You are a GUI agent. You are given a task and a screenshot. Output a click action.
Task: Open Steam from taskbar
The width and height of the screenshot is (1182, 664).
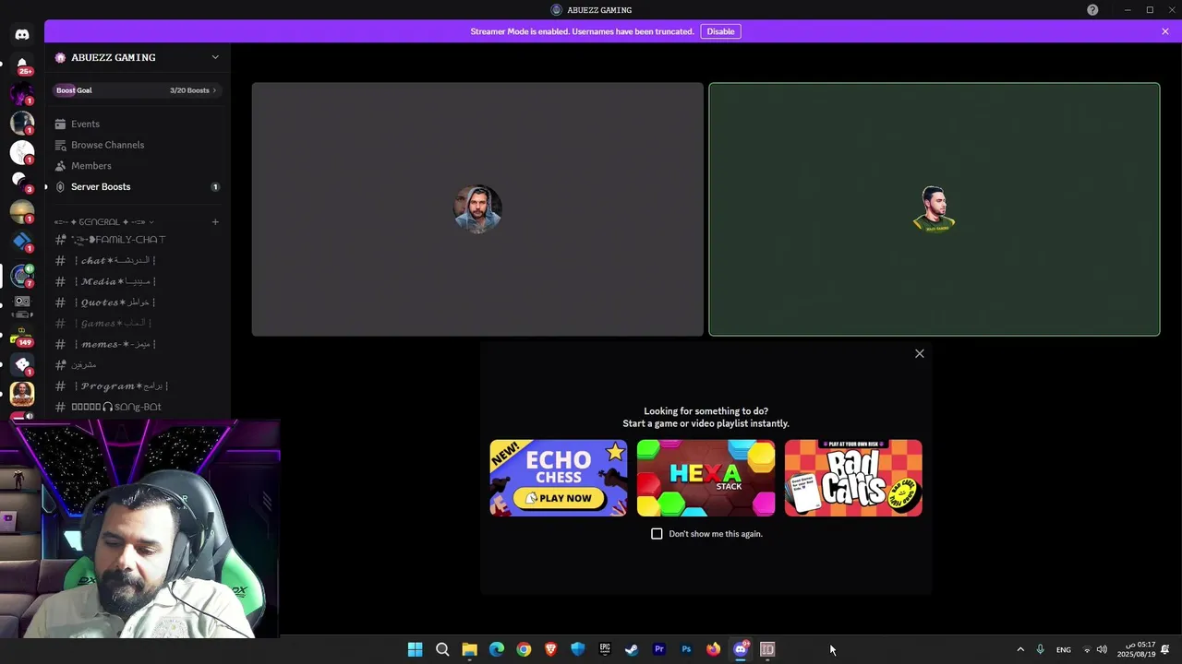coord(632,649)
